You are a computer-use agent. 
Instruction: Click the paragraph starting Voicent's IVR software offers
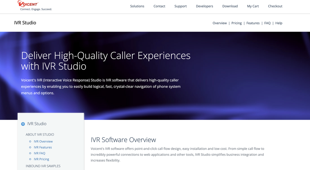(177, 155)
